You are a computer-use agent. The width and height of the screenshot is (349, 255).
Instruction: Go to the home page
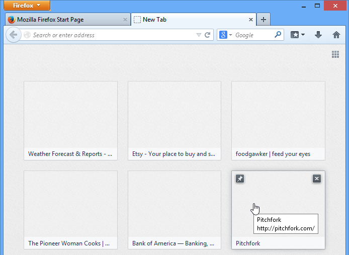336,35
